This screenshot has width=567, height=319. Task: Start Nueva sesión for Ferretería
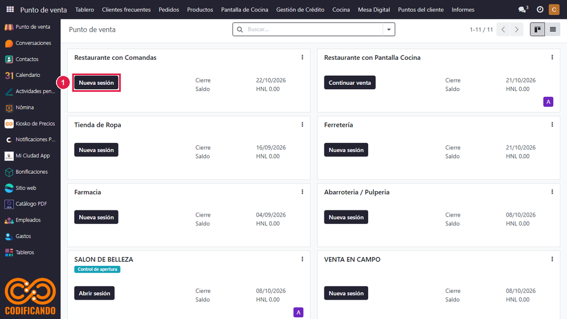pyautogui.click(x=346, y=150)
